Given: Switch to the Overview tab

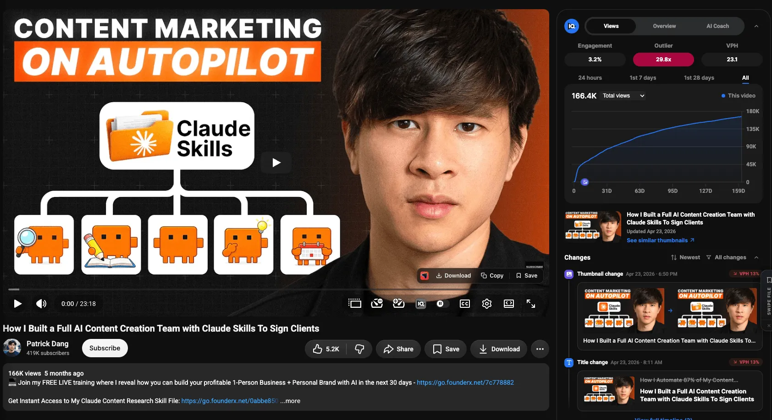Looking at the screenshot, I should click(x=664, y=26).
